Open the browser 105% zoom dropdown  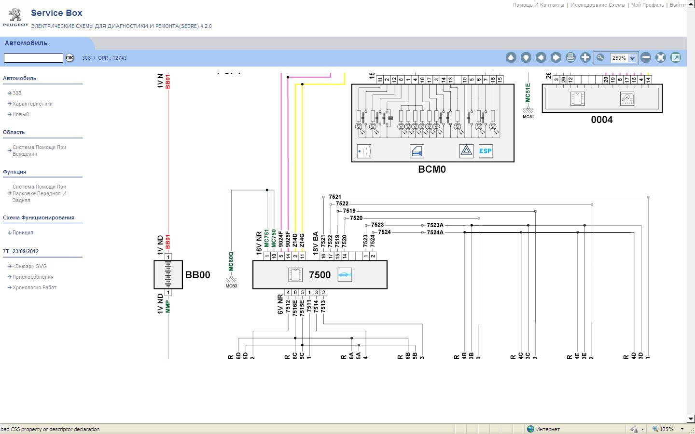(682, 429)
